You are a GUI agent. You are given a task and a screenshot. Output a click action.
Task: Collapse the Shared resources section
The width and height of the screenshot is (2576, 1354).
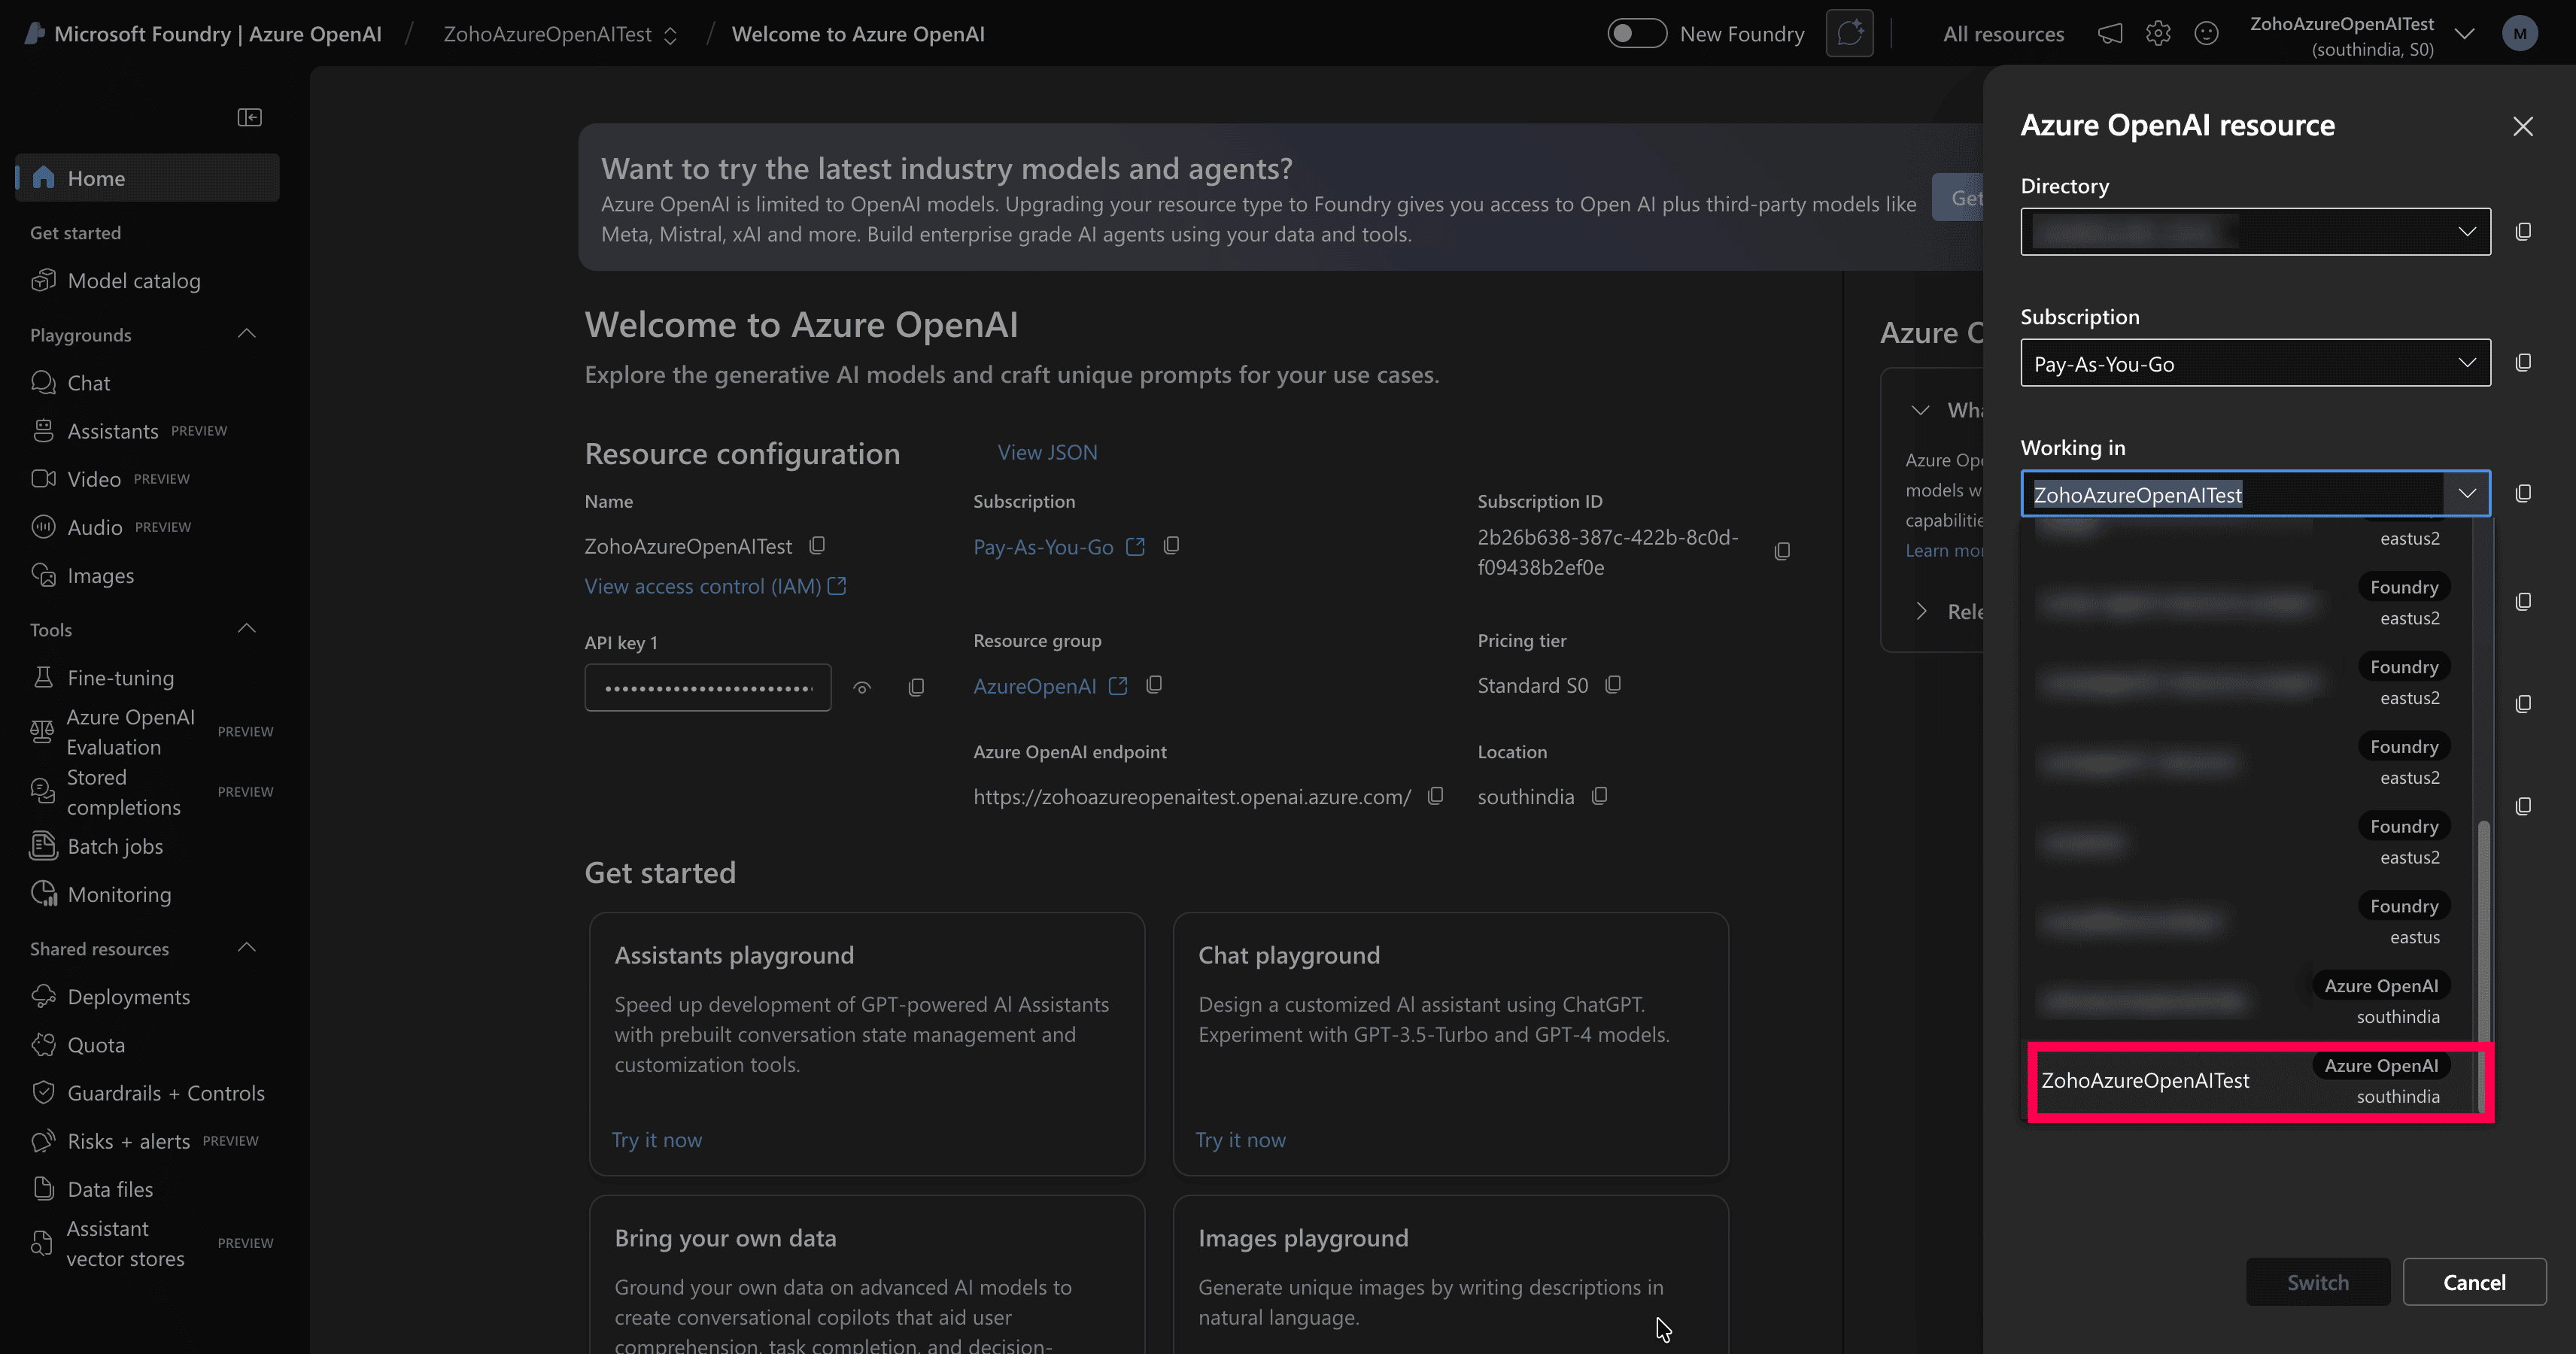coord(247,947)
